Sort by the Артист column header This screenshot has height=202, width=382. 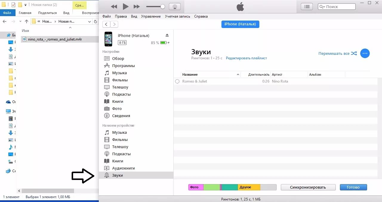pos(289,74)
